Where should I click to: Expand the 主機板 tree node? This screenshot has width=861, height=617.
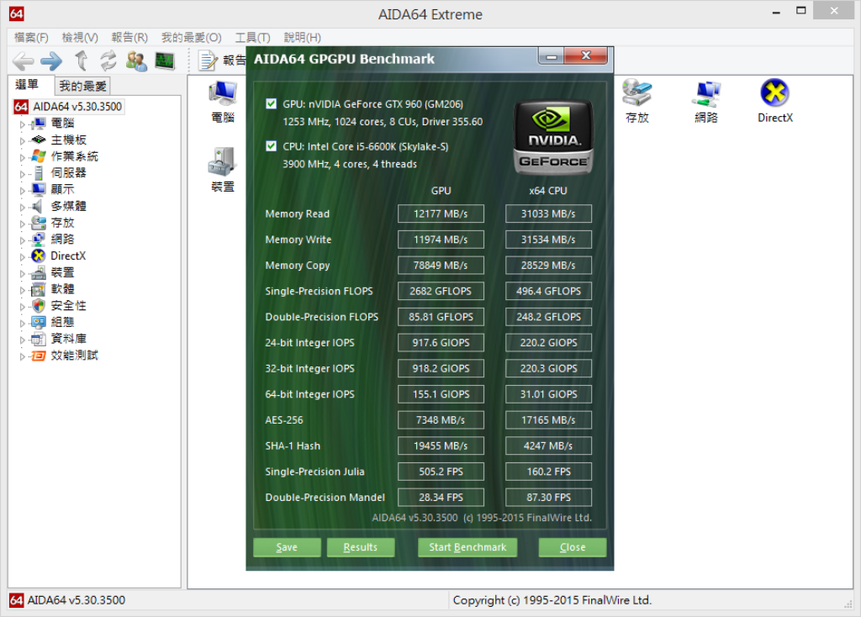[x=23, y=140]
